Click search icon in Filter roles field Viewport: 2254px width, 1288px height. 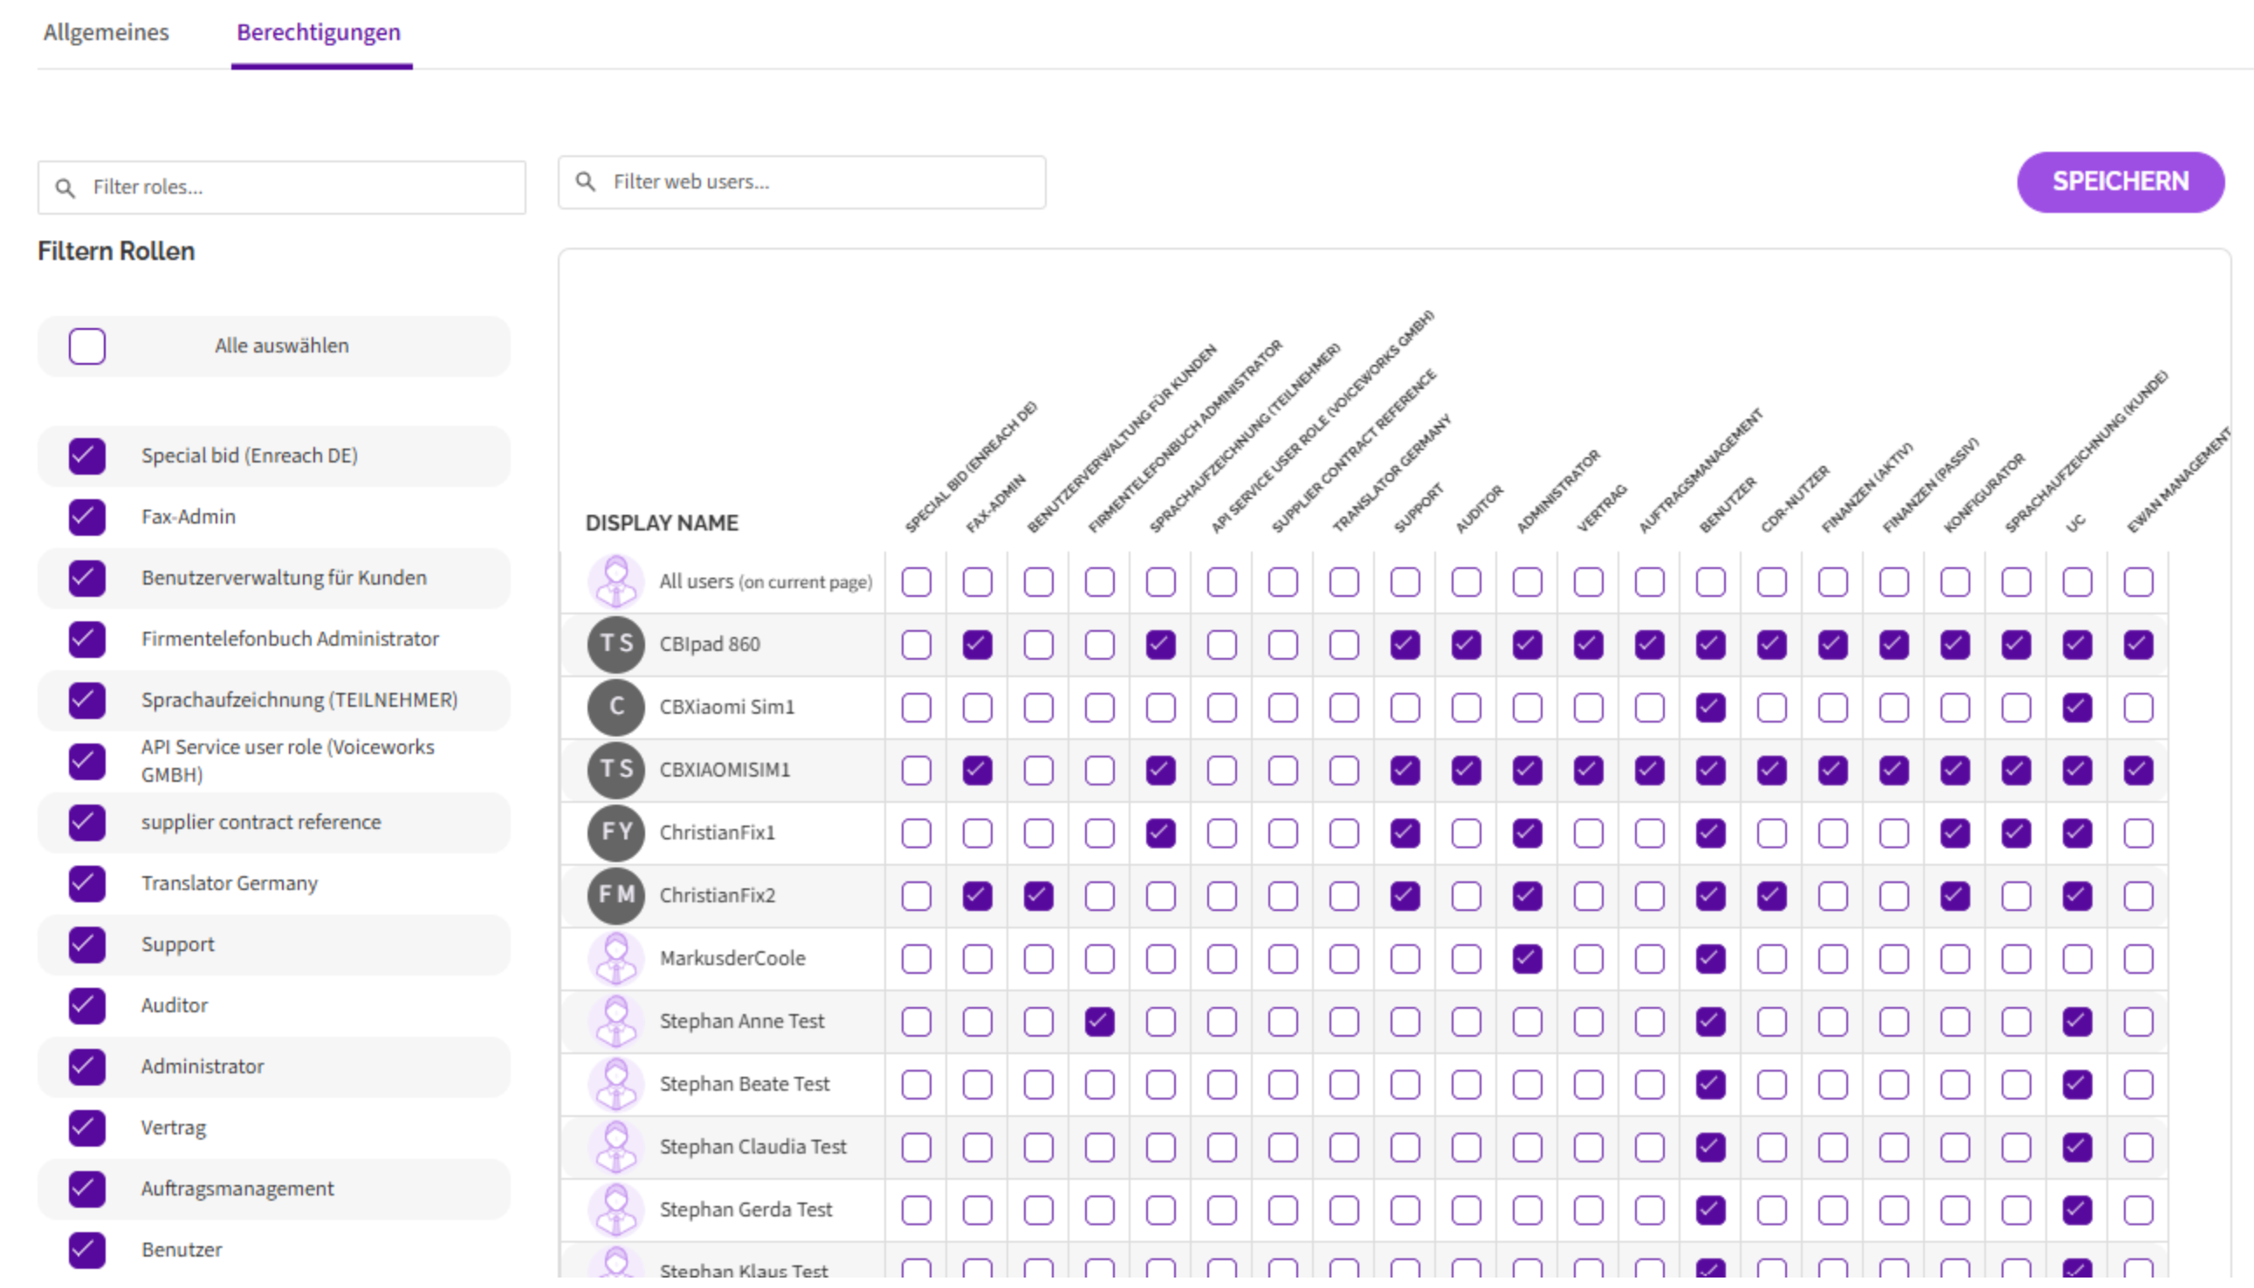pos(65,188)
